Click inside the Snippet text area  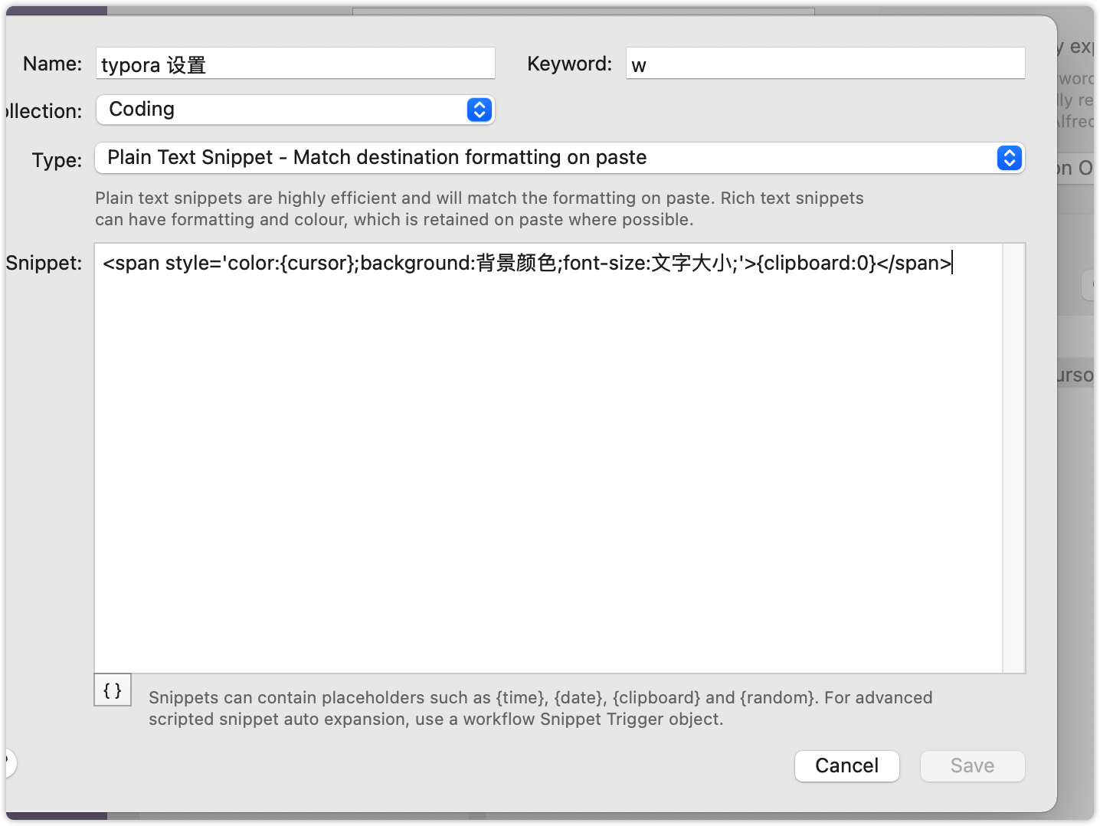548,458
